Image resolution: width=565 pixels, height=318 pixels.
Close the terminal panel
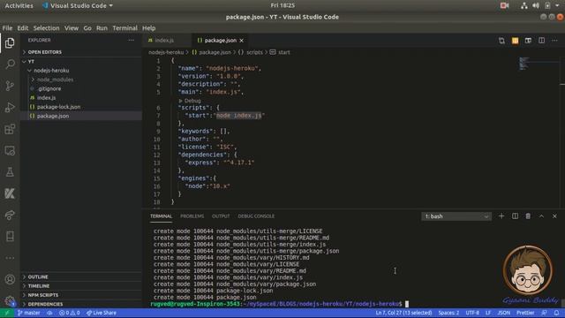(554, 216)
